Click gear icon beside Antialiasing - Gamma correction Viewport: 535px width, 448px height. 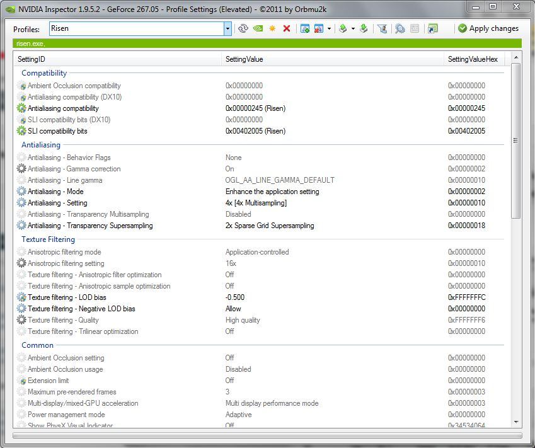tap(21, 169)
